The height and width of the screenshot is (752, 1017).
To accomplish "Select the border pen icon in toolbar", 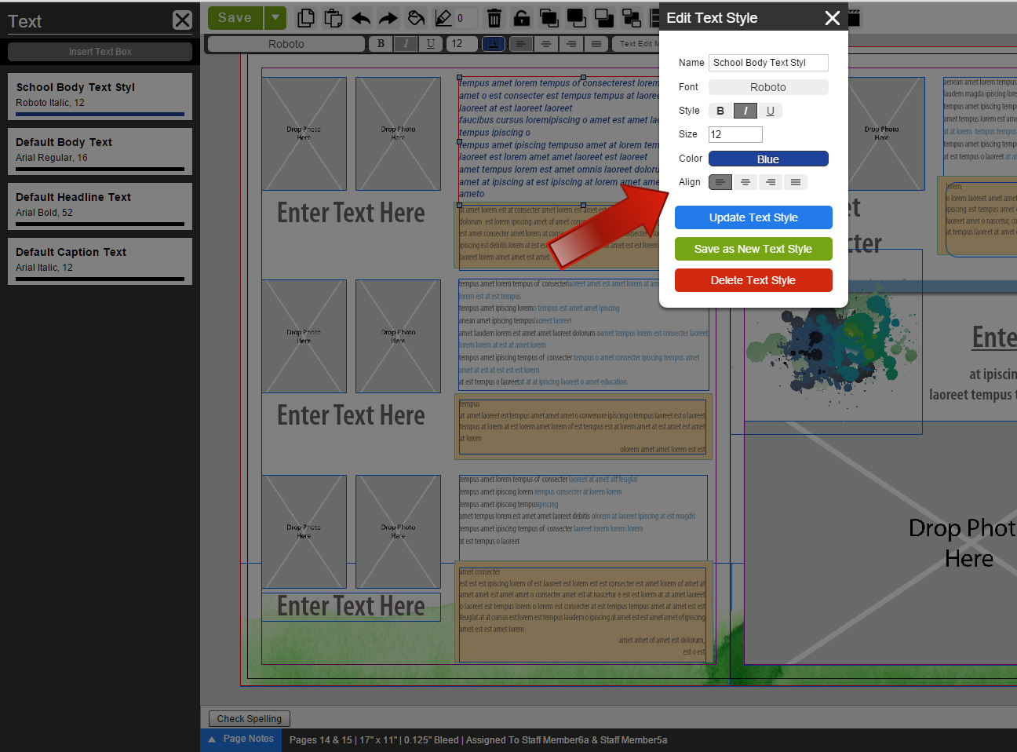I will pos(443,17).
